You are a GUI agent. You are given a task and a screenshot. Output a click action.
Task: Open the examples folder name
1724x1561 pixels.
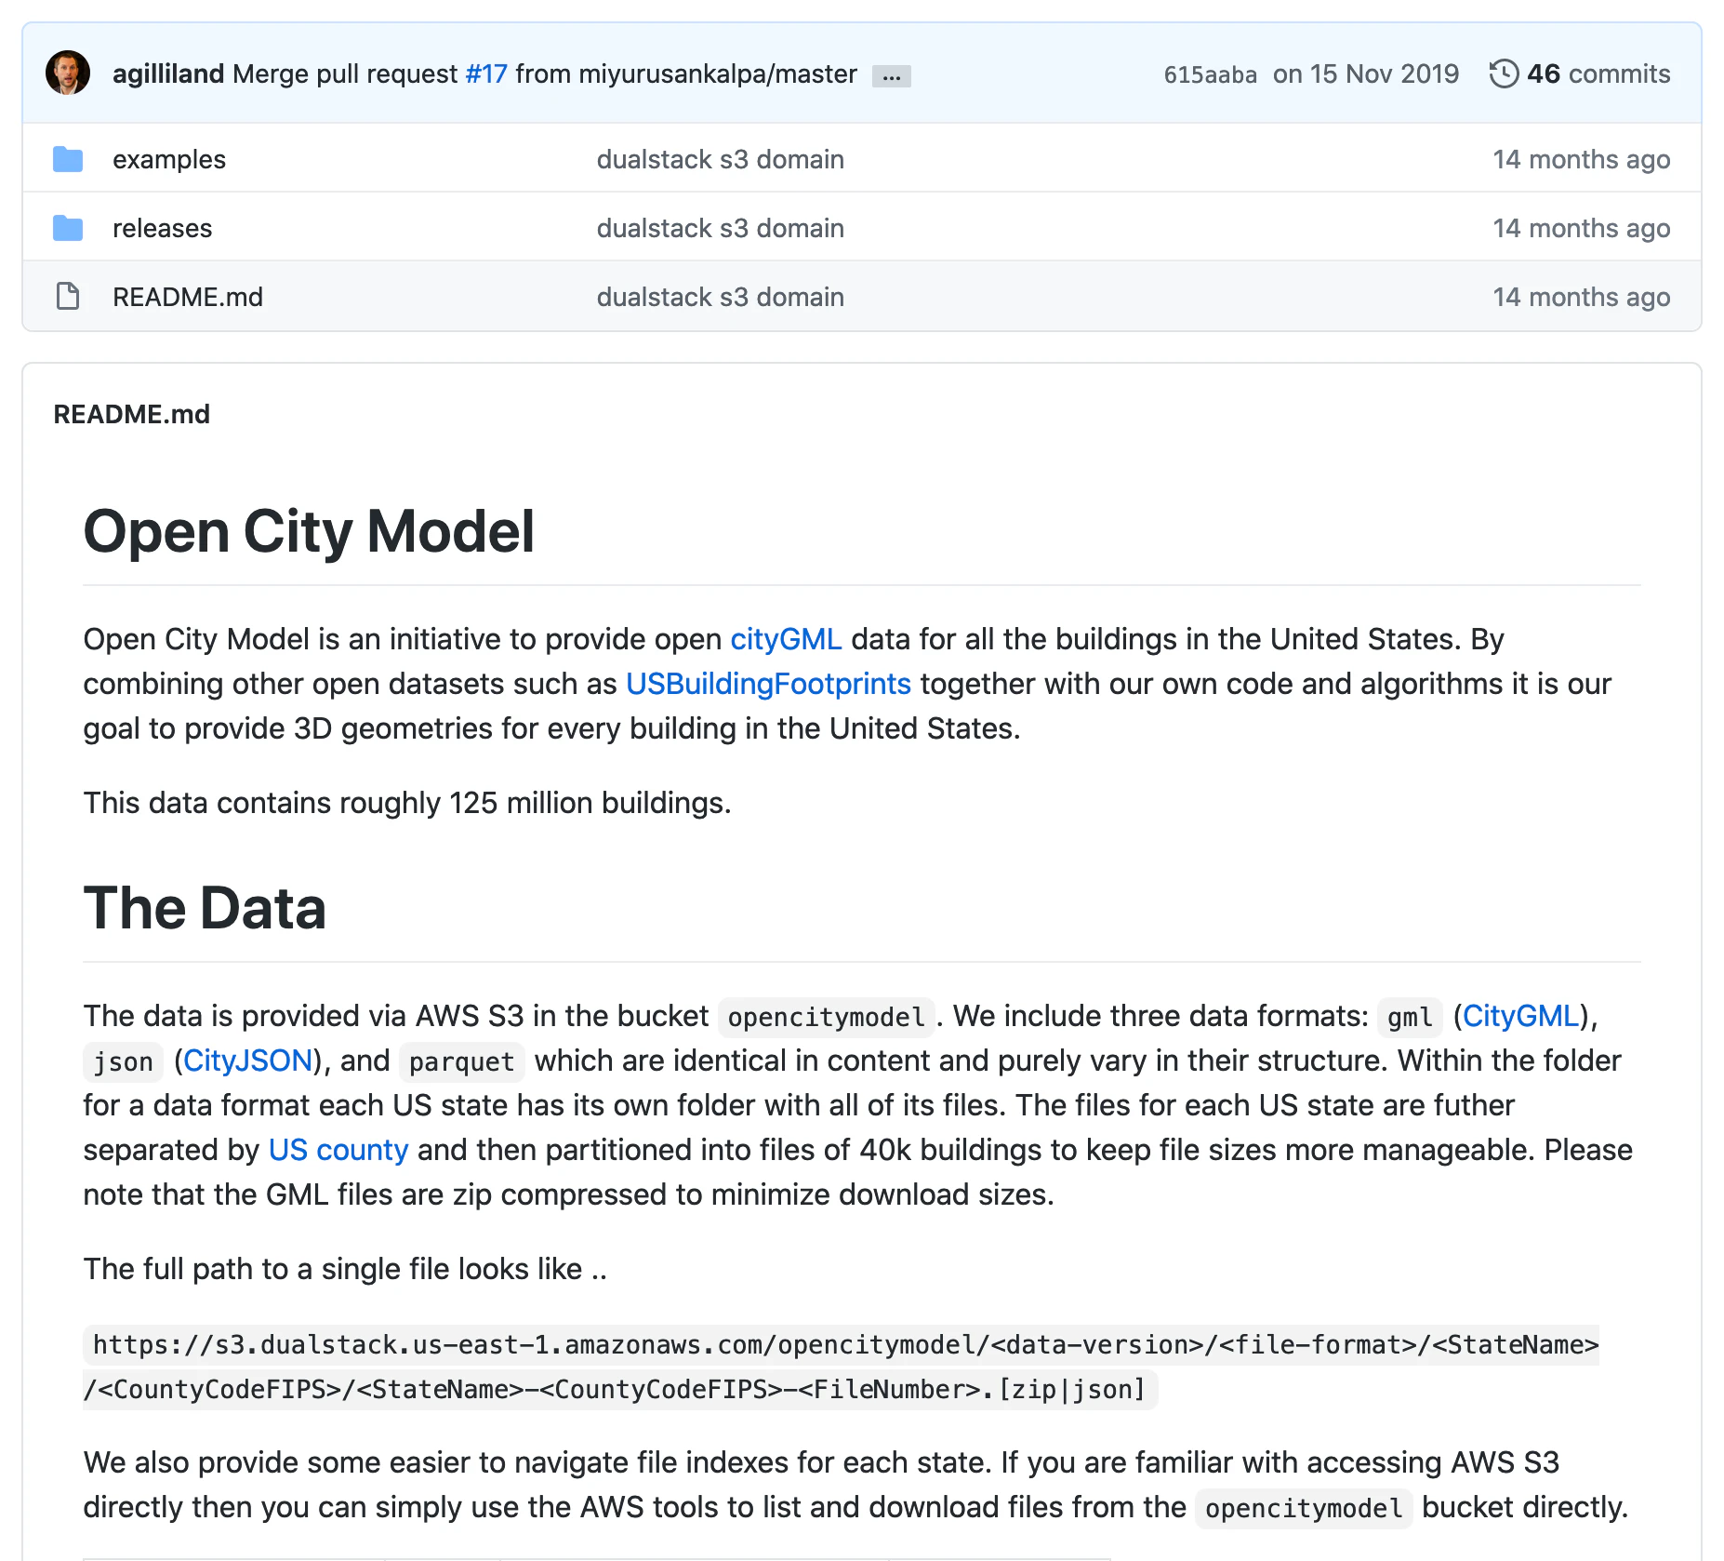[x=169, y=159]
